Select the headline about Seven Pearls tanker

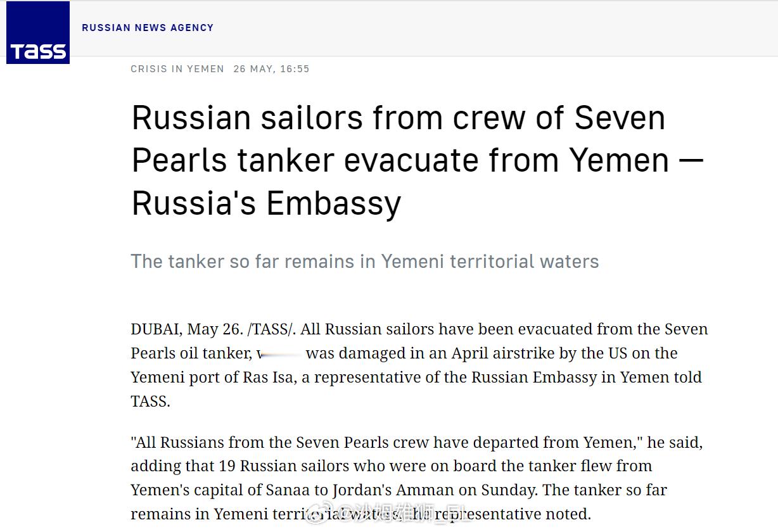418,160
